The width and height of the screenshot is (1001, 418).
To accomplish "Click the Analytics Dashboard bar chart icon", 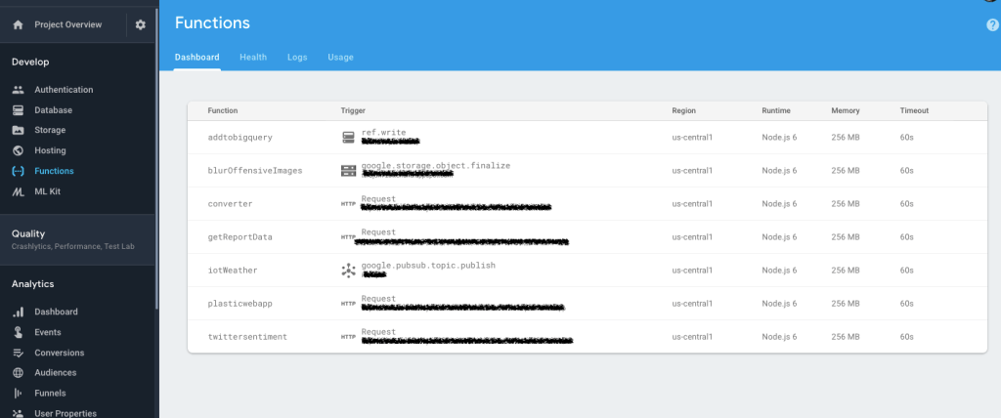I will tap(18, 313).
